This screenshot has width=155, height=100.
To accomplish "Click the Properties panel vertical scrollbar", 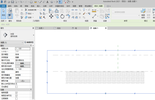I will click(33, 73).
